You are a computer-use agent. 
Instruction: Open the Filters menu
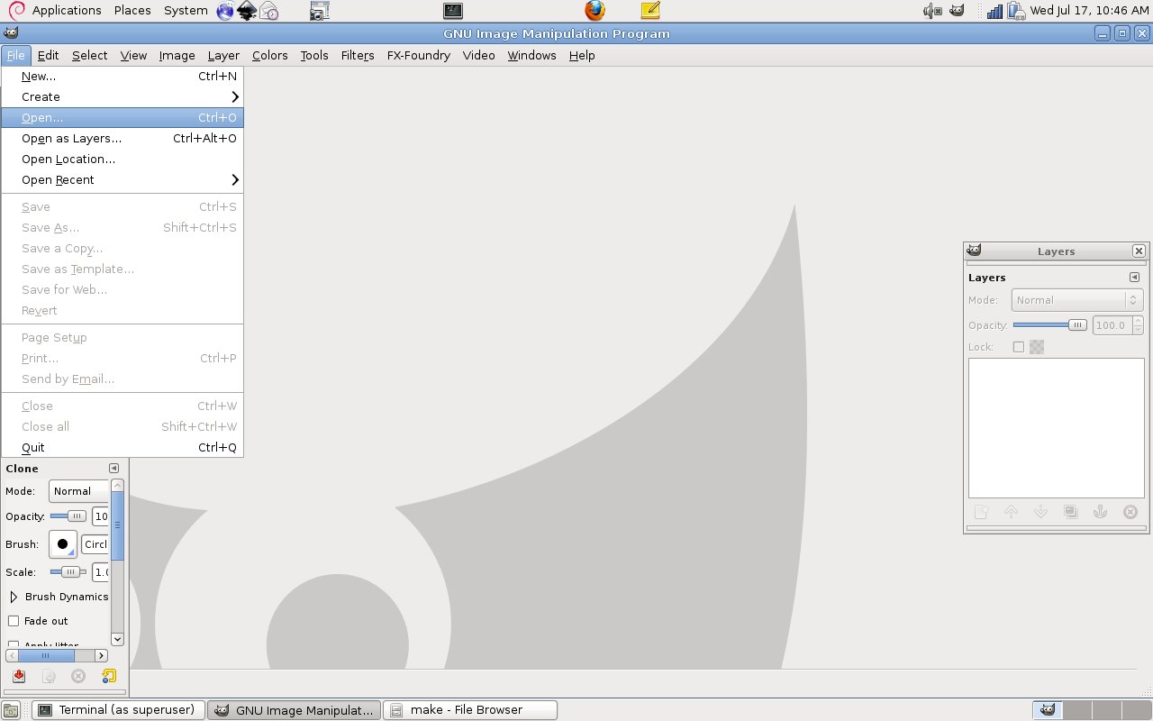(358, 55)
